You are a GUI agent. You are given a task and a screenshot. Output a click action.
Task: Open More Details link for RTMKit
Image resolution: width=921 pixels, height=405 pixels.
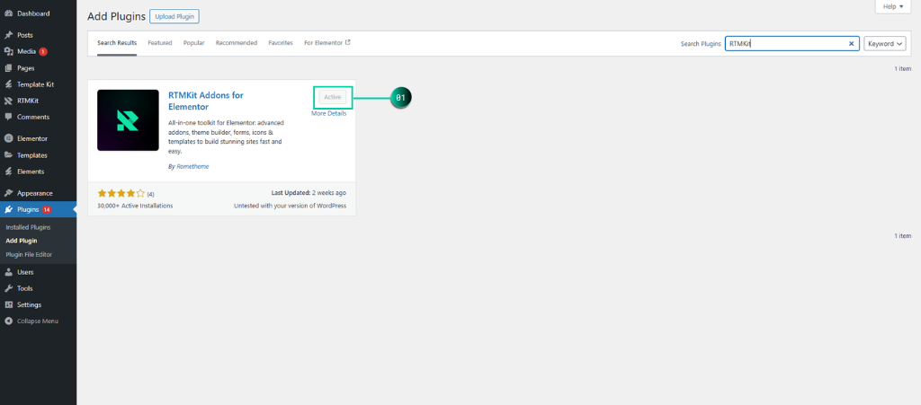329,114
